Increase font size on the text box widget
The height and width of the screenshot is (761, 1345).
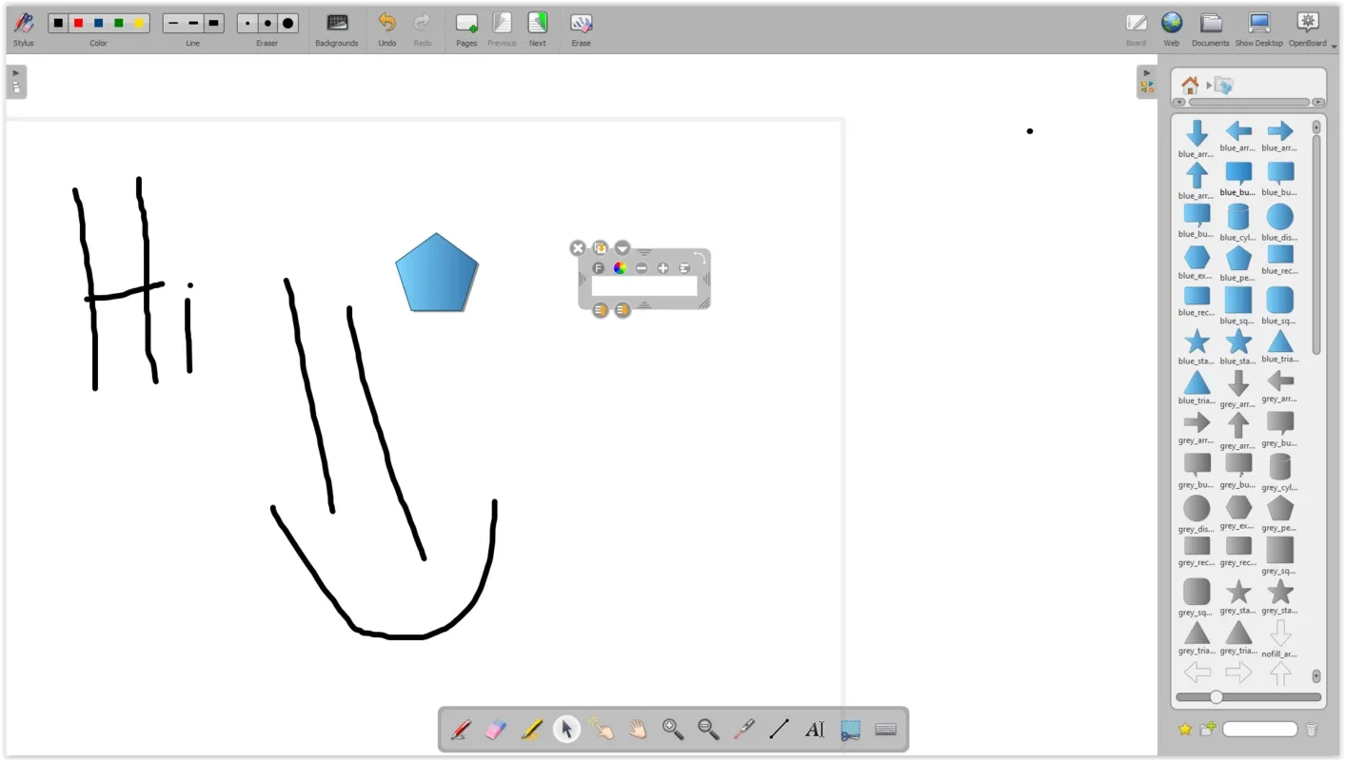click(x=663, y=267)
